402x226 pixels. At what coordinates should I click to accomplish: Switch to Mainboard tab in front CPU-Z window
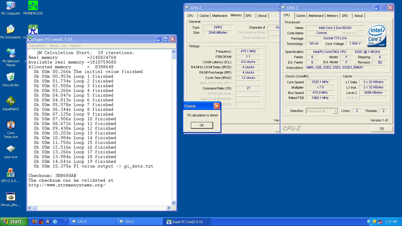pos(316,16)
